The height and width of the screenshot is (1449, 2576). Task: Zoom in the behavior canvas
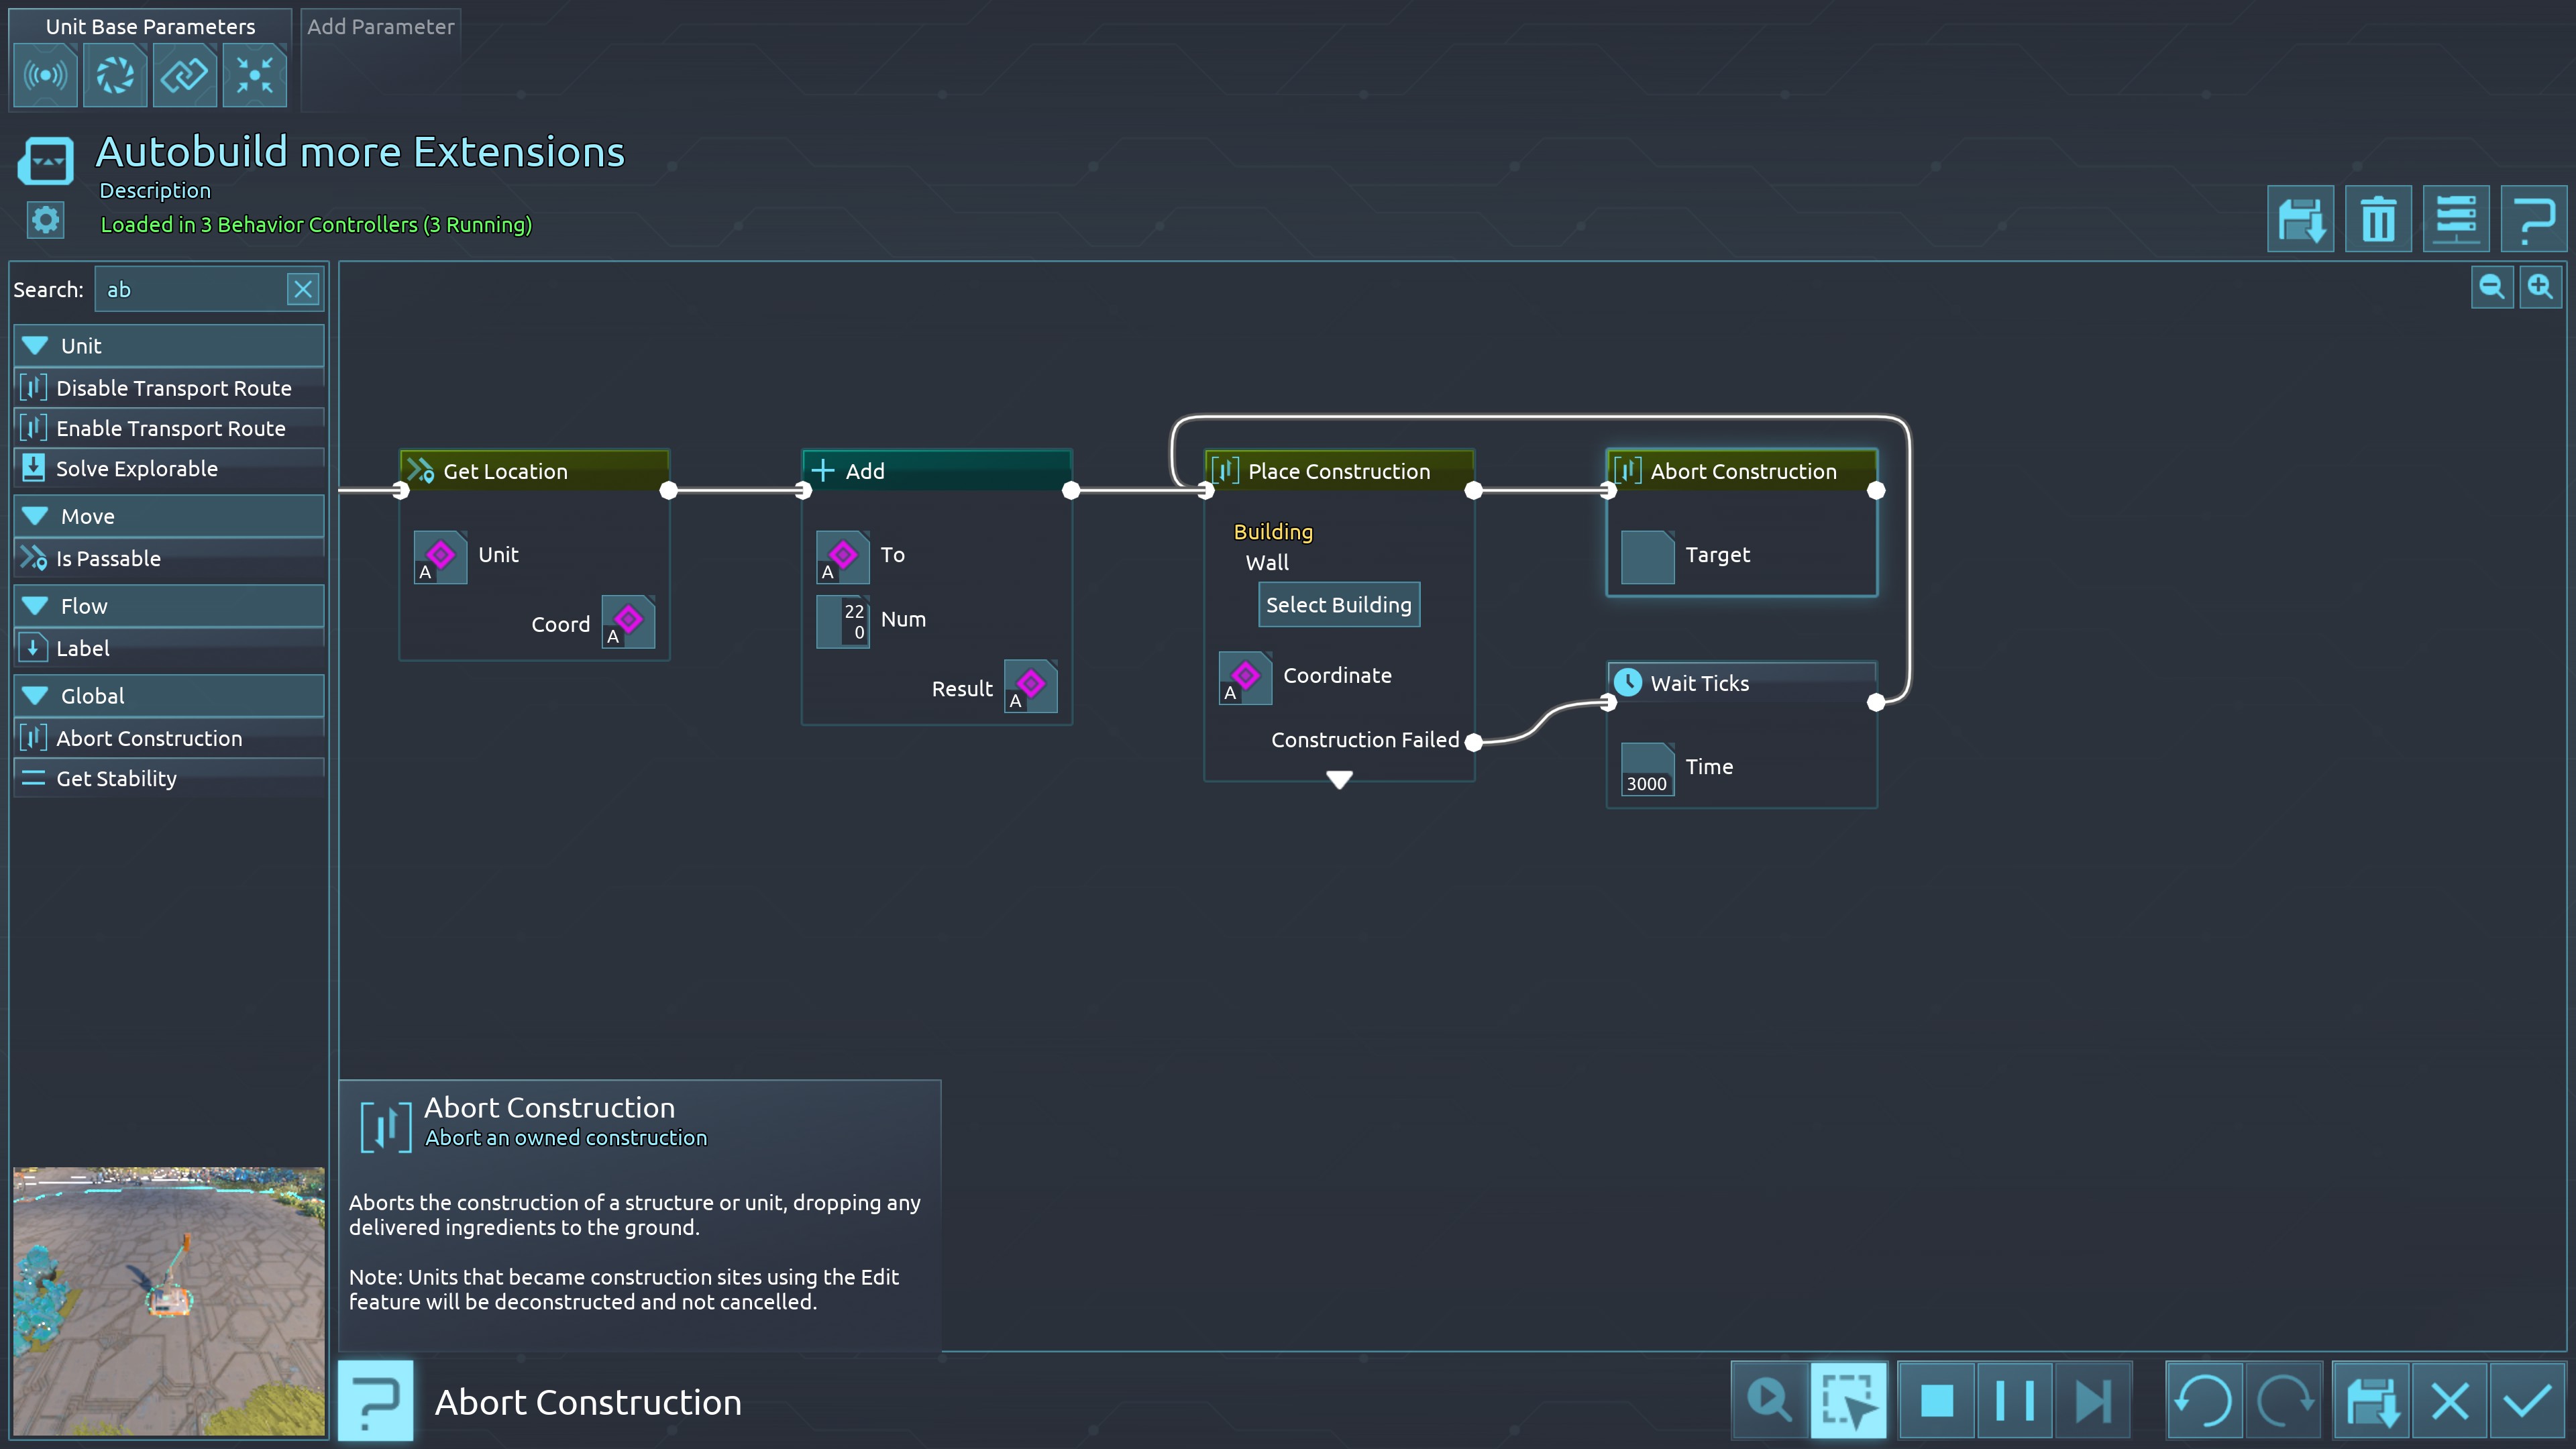[x=2540, y=288]
